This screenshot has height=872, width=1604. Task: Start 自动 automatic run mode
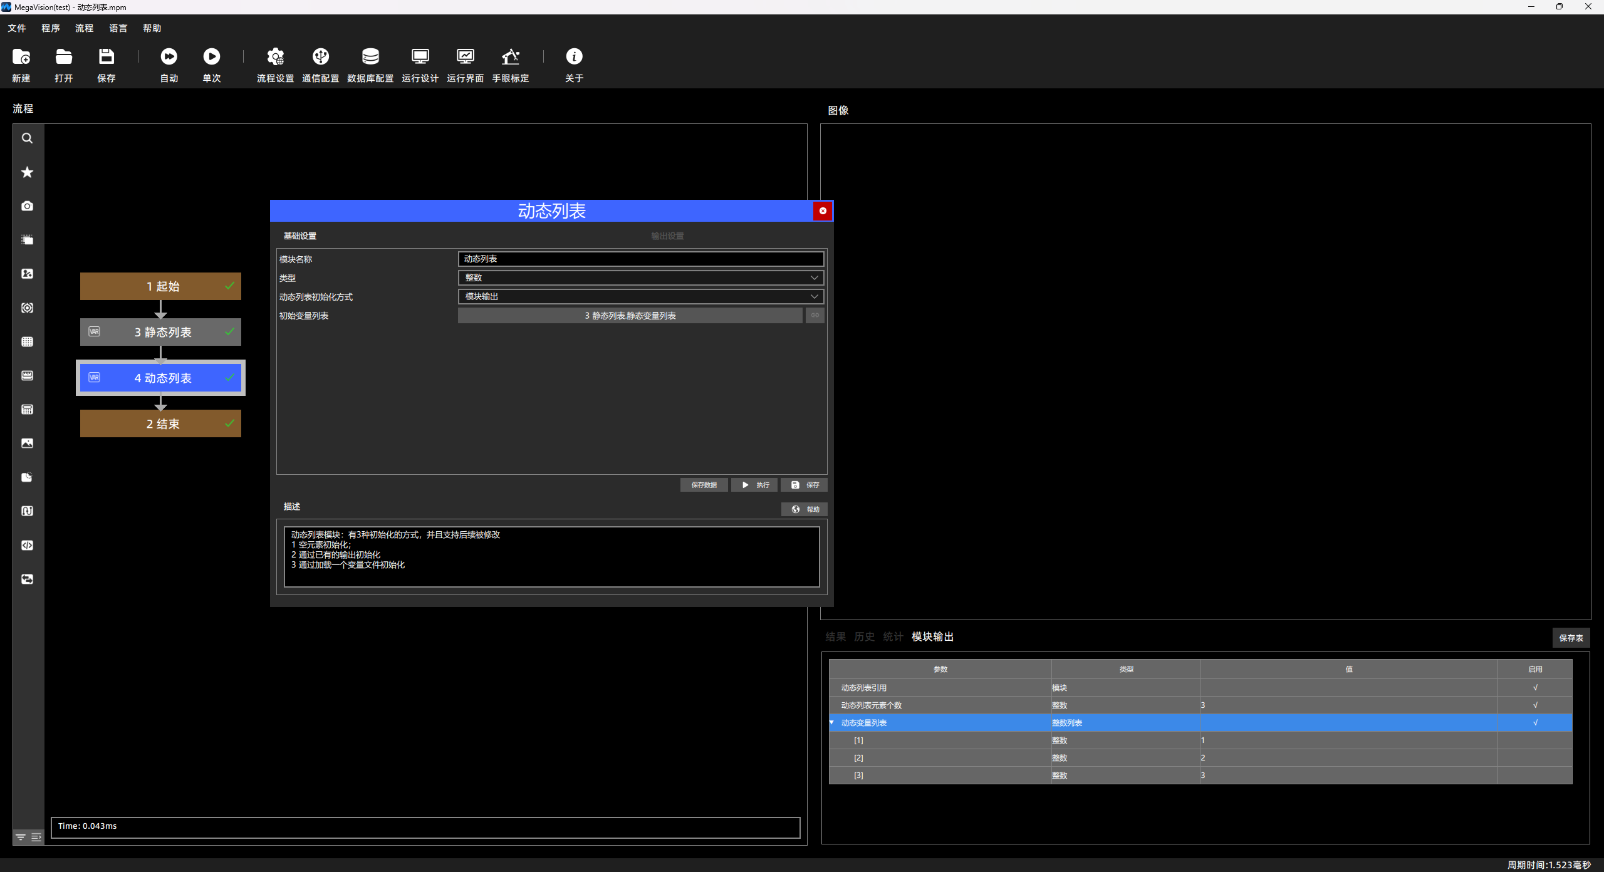click(169, 57)
